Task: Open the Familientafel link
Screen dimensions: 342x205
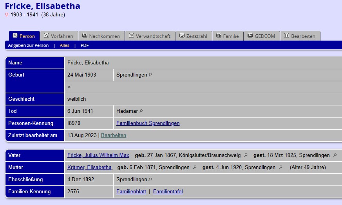Action: 168,191
